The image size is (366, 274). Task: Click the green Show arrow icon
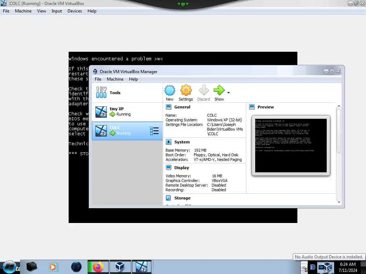[x=219, y=90]
